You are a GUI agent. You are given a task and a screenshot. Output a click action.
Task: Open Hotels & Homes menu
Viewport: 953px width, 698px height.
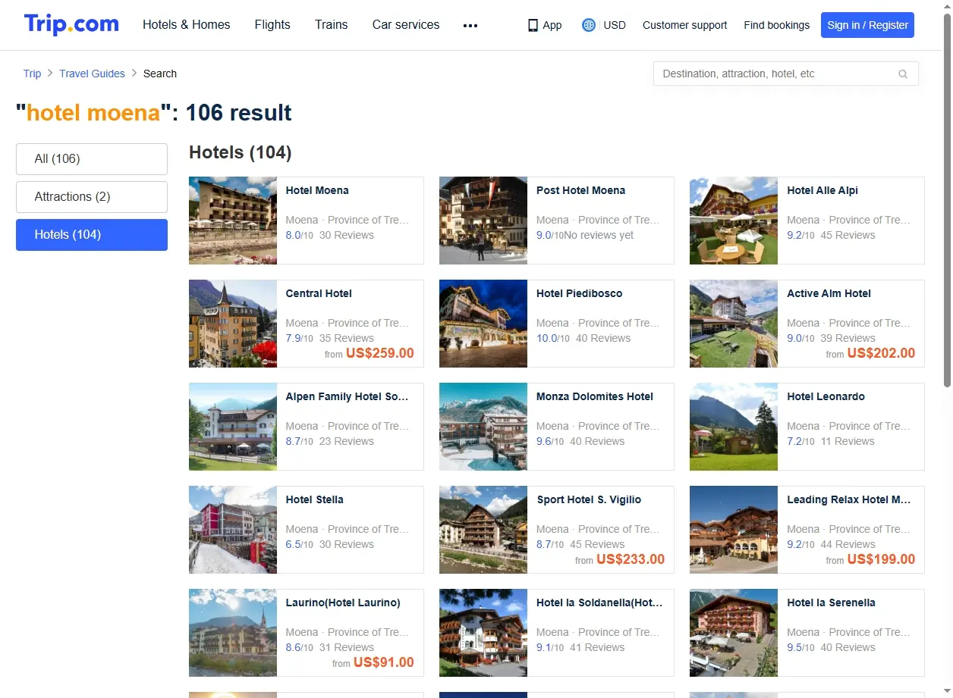187,25
